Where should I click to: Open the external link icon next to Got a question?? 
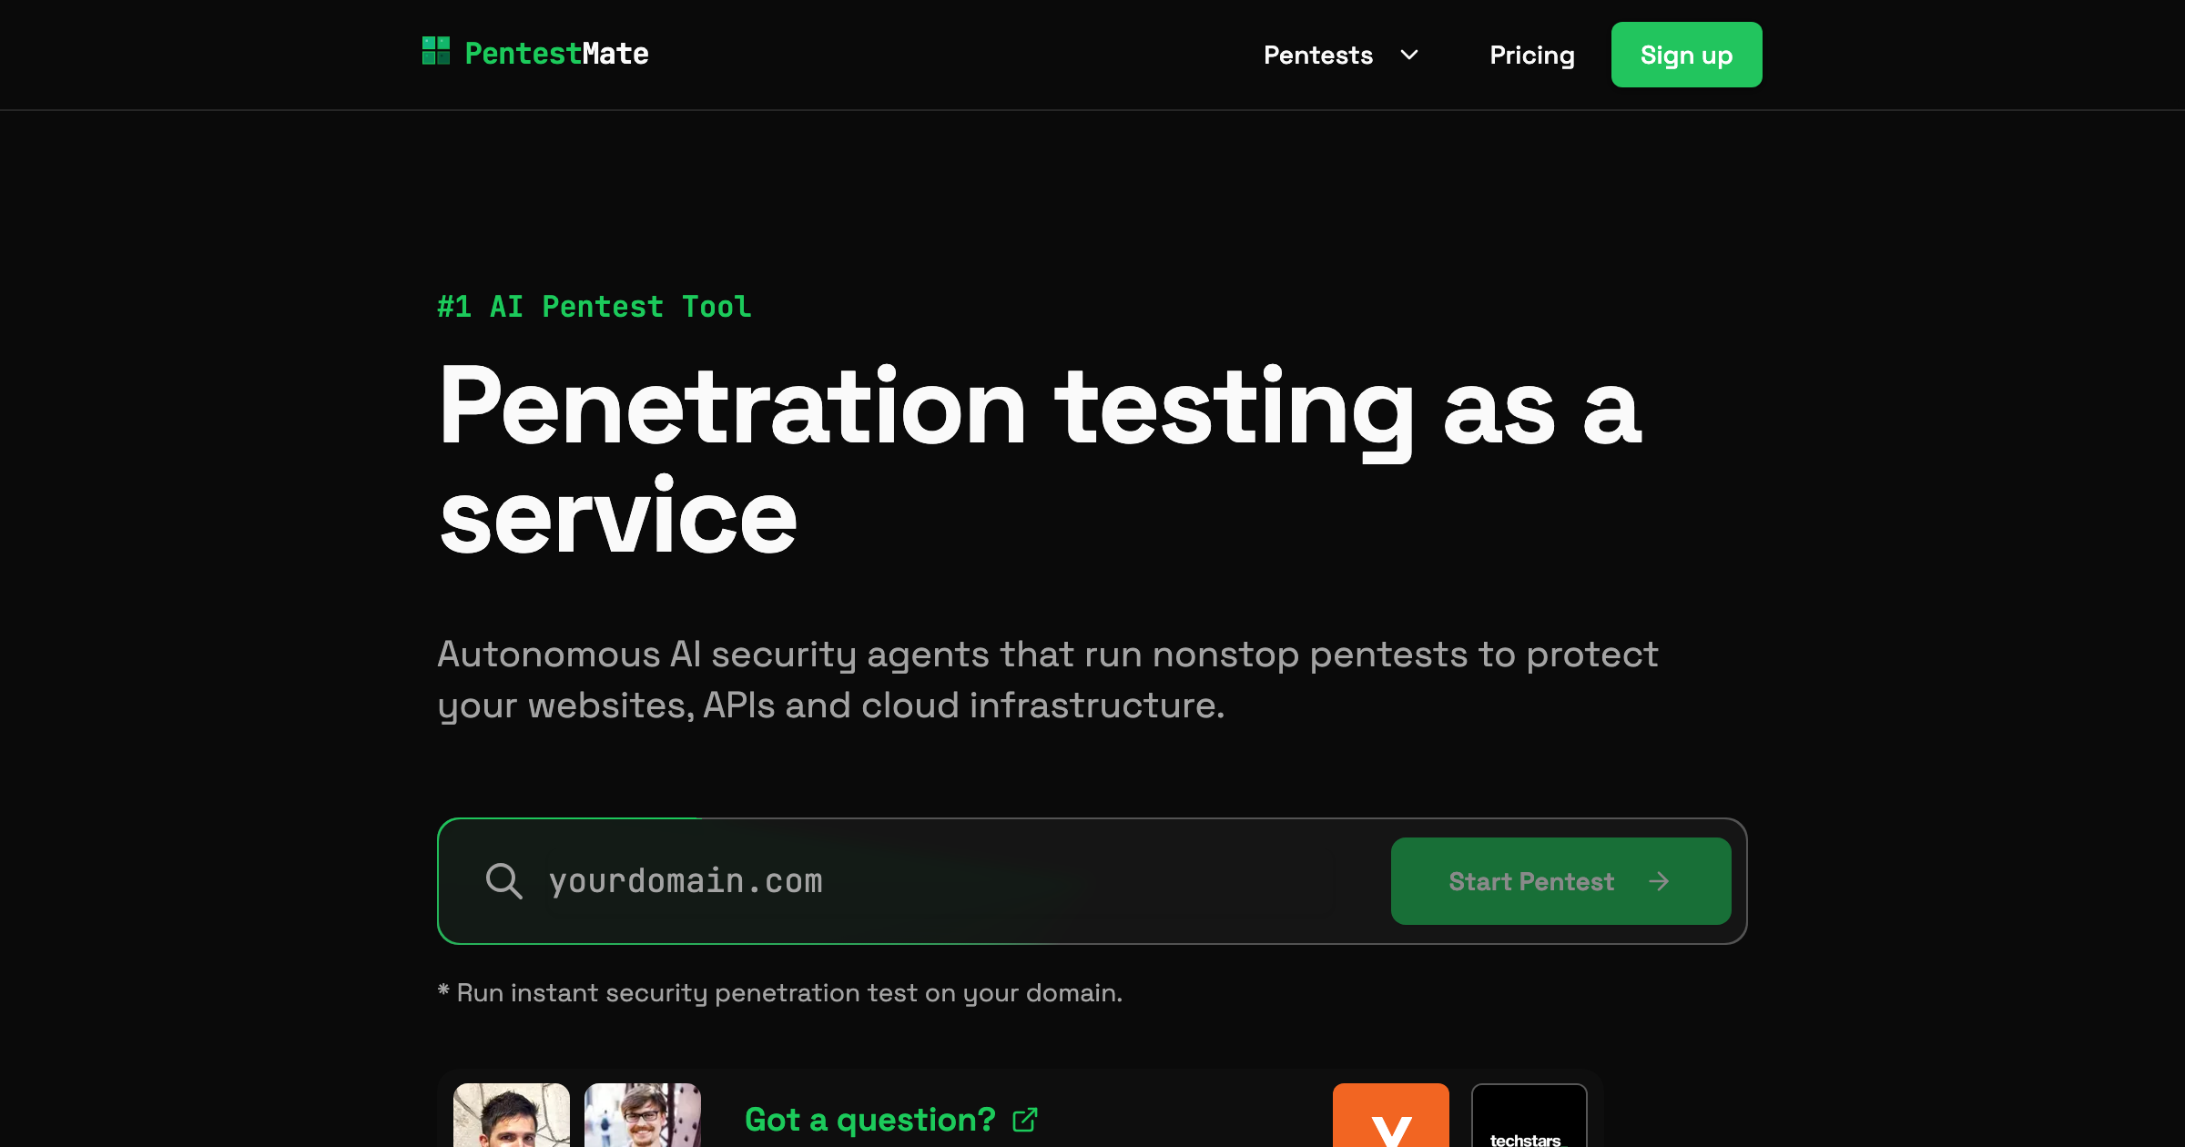1027,1120
